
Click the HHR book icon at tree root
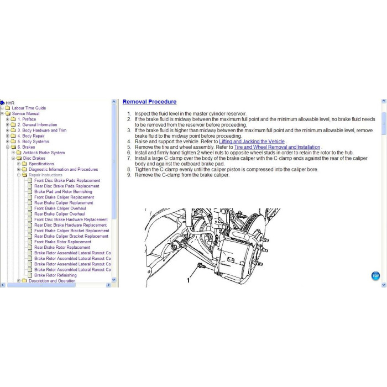click(x=2, y=103)
